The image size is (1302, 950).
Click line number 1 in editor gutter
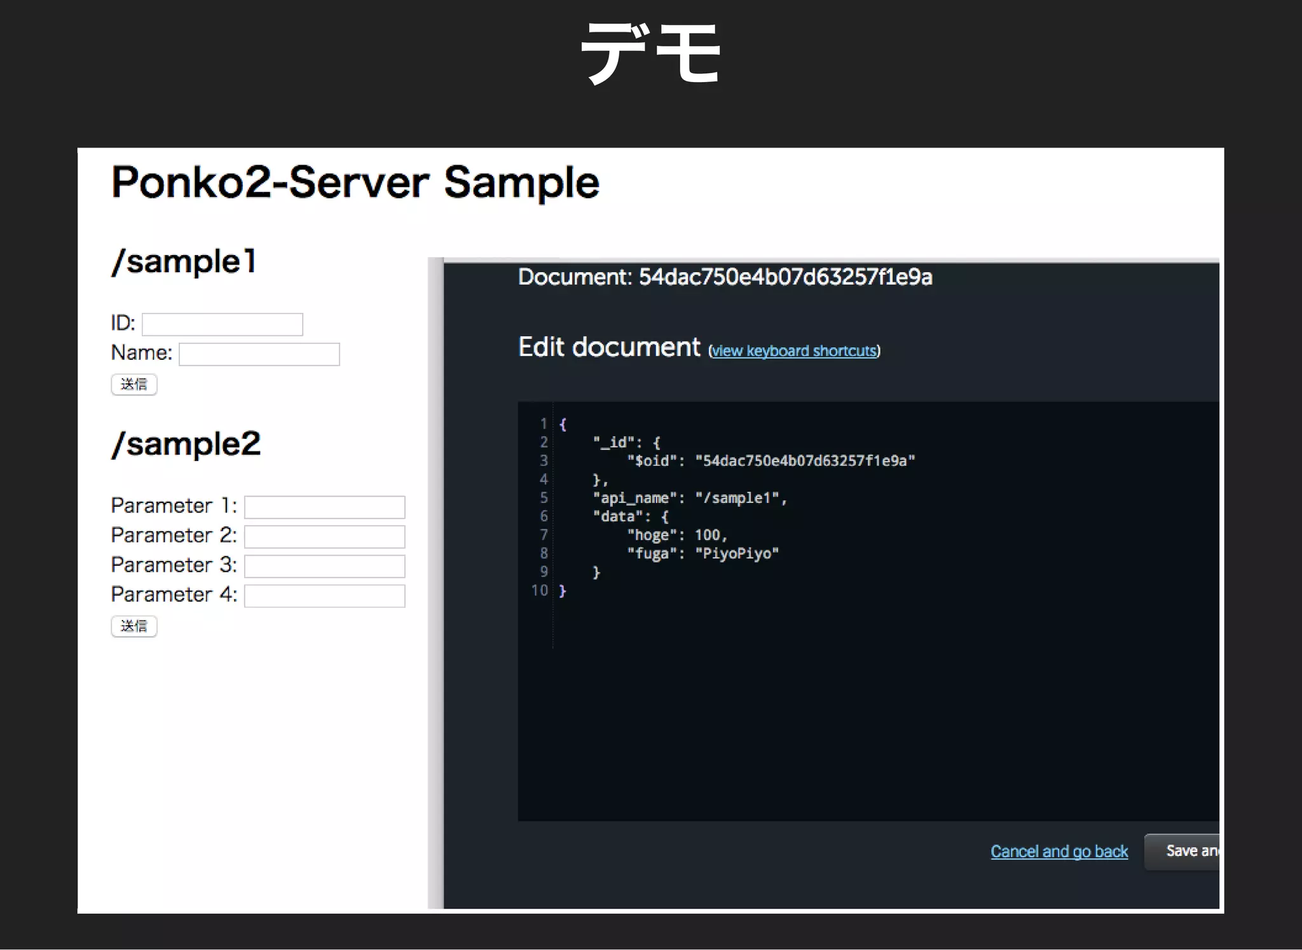(x=544, y=424)
